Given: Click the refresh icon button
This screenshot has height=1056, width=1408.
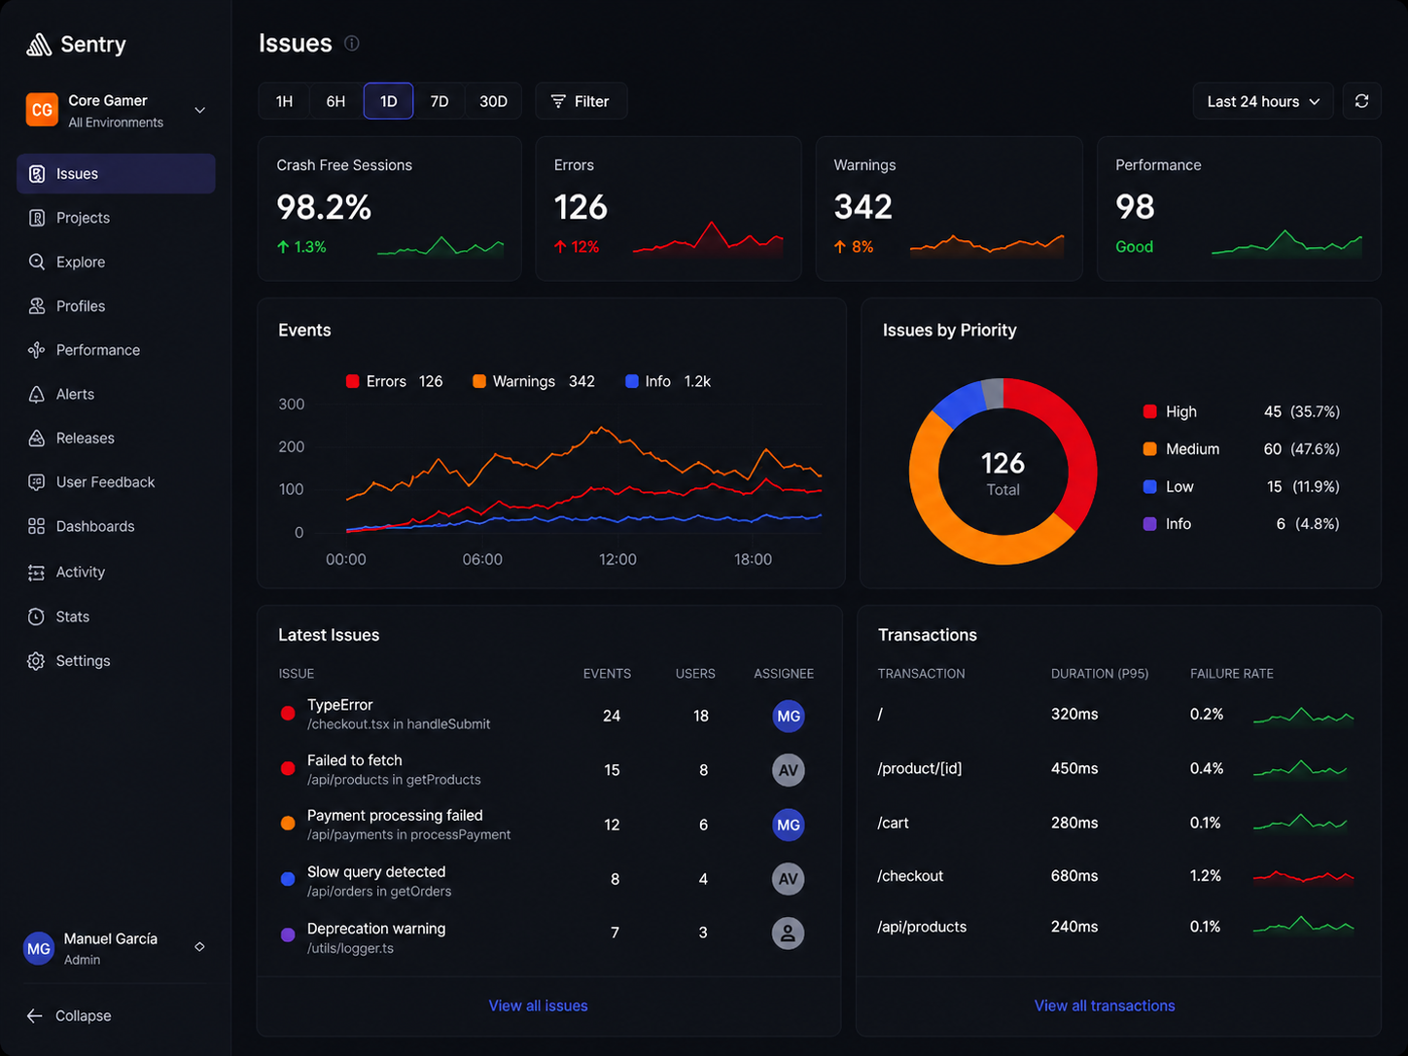Looking at the screenshot, I should [x=1362, y=101].
